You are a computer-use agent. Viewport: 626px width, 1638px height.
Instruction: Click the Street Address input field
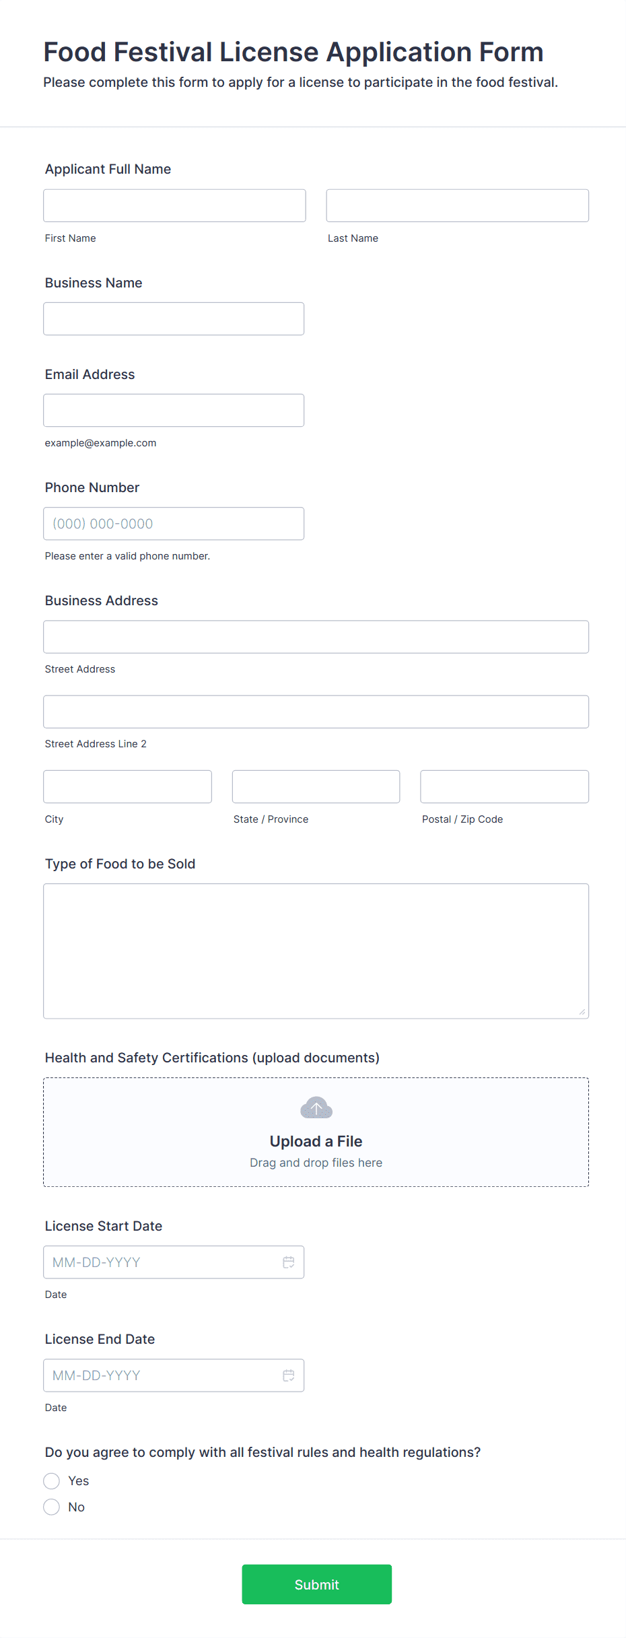(315, 636)
